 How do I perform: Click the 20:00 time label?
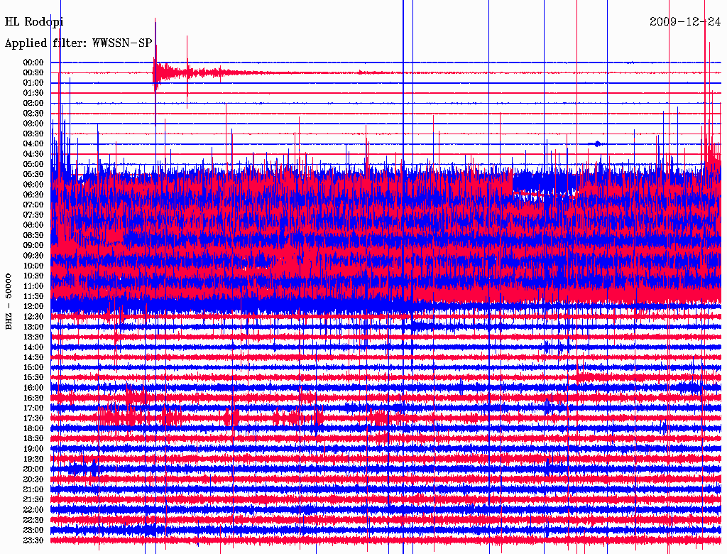coord(33,469)
